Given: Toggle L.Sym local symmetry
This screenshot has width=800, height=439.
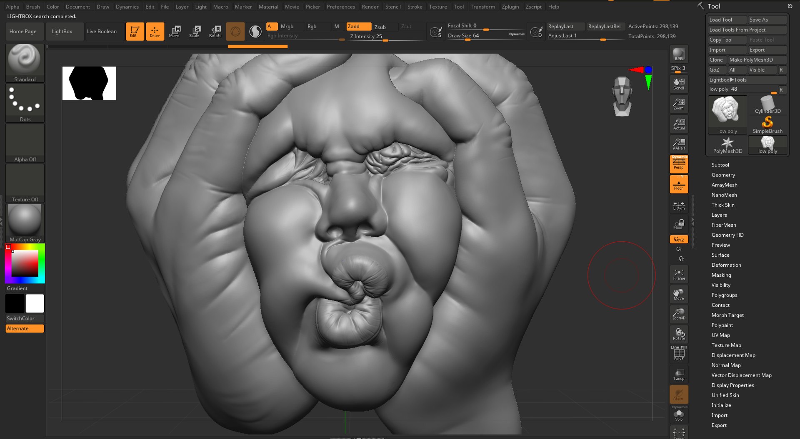Looking at the screenshot, I should tap(679, 206).
